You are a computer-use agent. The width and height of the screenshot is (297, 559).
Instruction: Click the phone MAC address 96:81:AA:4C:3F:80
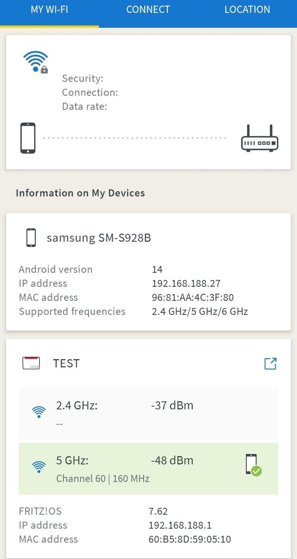click(x=192, y=298)
